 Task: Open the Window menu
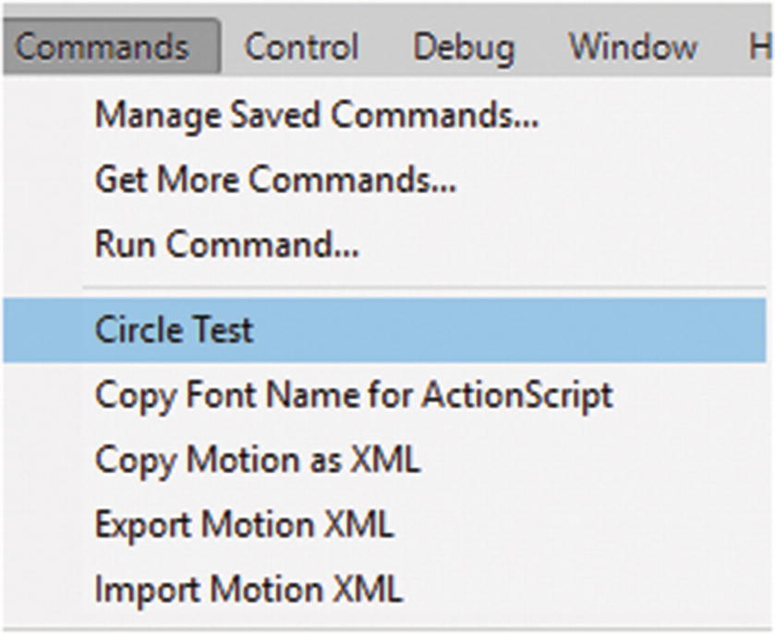(x=633, y=46)
